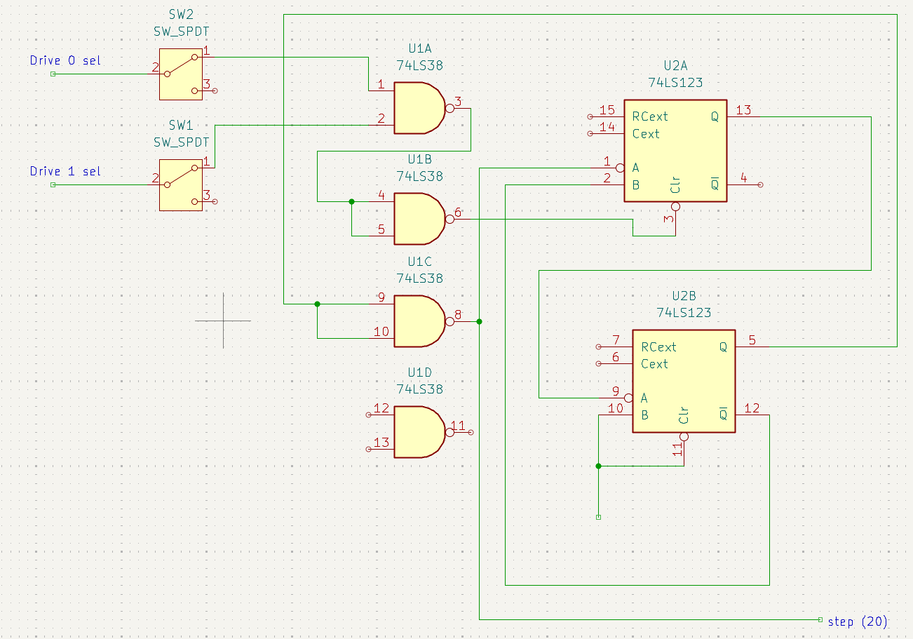The width and height of the screenshot is (913, 639).
Task: Select the SW2 SPDT switch symbol
Action: 180,74
